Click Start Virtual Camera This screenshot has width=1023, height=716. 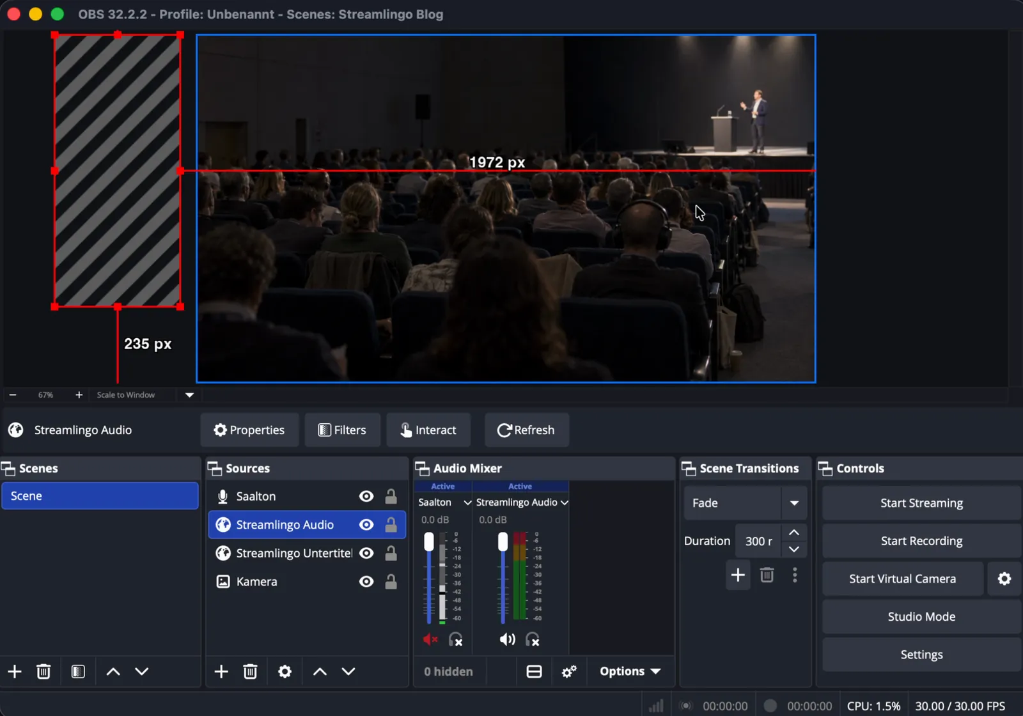[x=903, y=579]
